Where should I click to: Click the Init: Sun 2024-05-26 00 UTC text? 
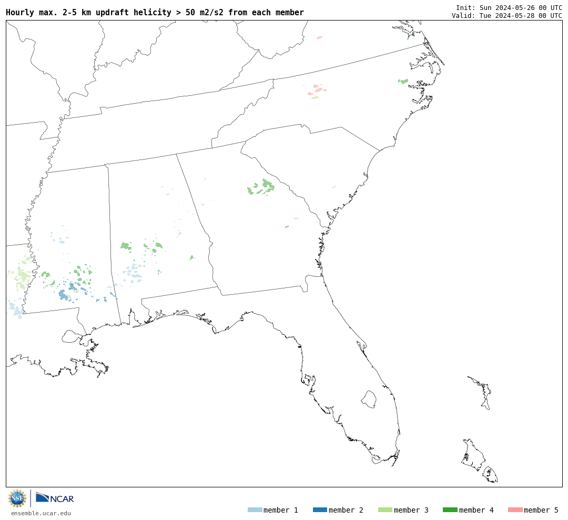(509, 7)
